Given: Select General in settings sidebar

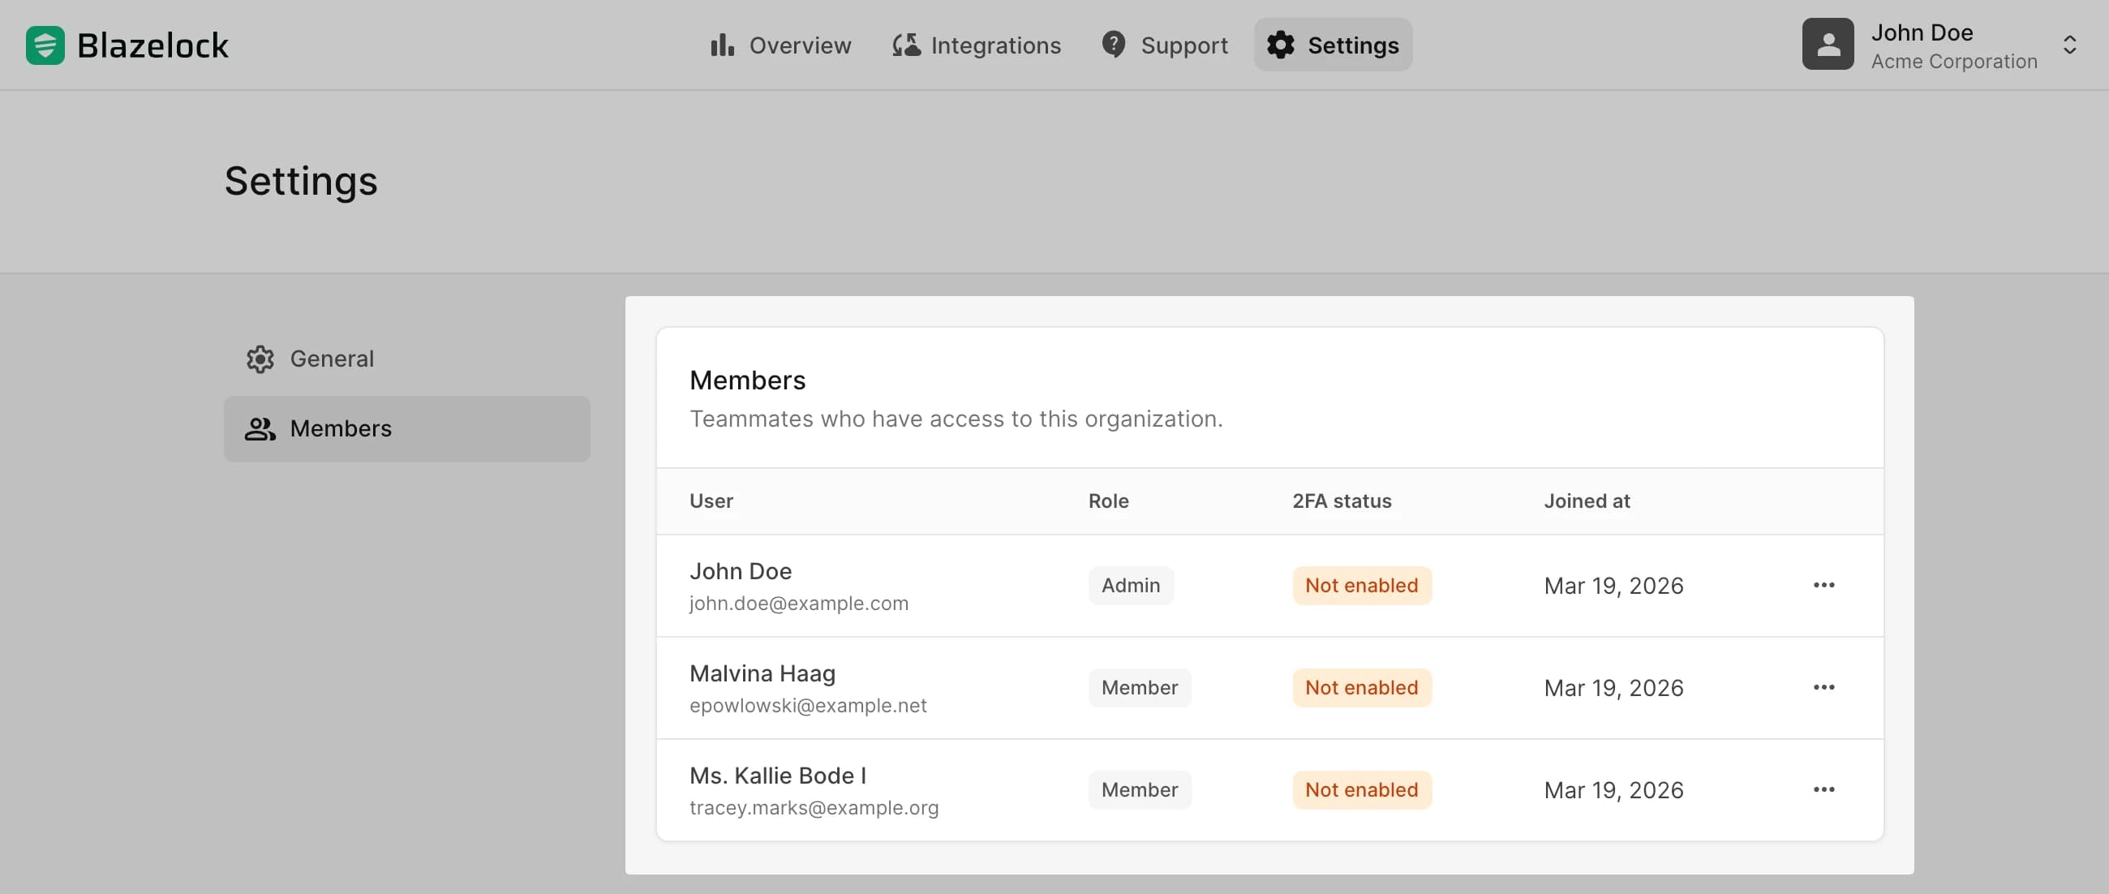Looking at the screenshot, I should click(332, 359).
